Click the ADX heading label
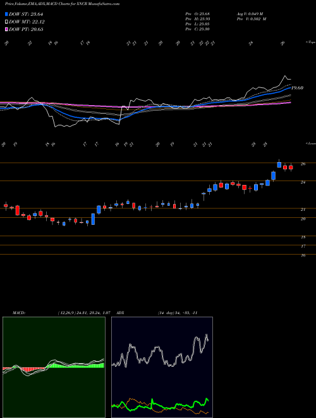 tap(121, 313)
